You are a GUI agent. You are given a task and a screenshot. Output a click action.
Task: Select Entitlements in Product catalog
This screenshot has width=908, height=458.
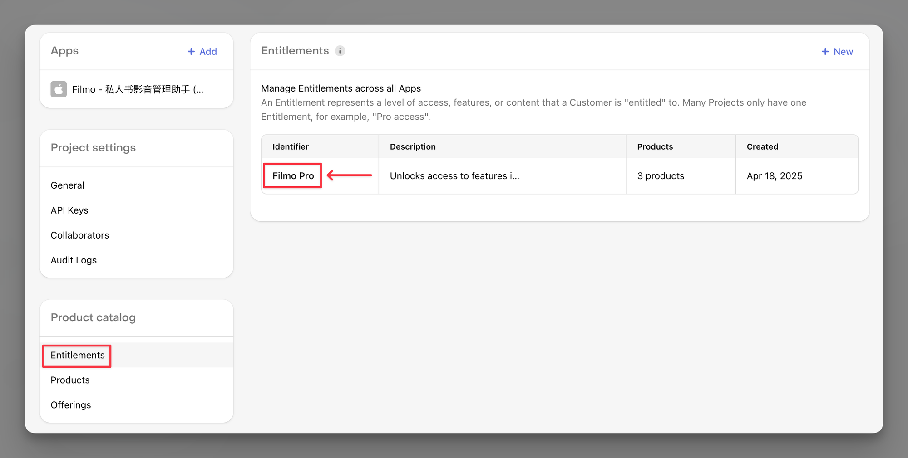point(78,355)
